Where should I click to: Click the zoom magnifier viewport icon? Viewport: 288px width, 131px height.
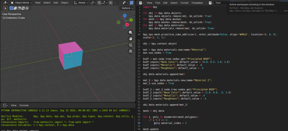click(130, 32)
